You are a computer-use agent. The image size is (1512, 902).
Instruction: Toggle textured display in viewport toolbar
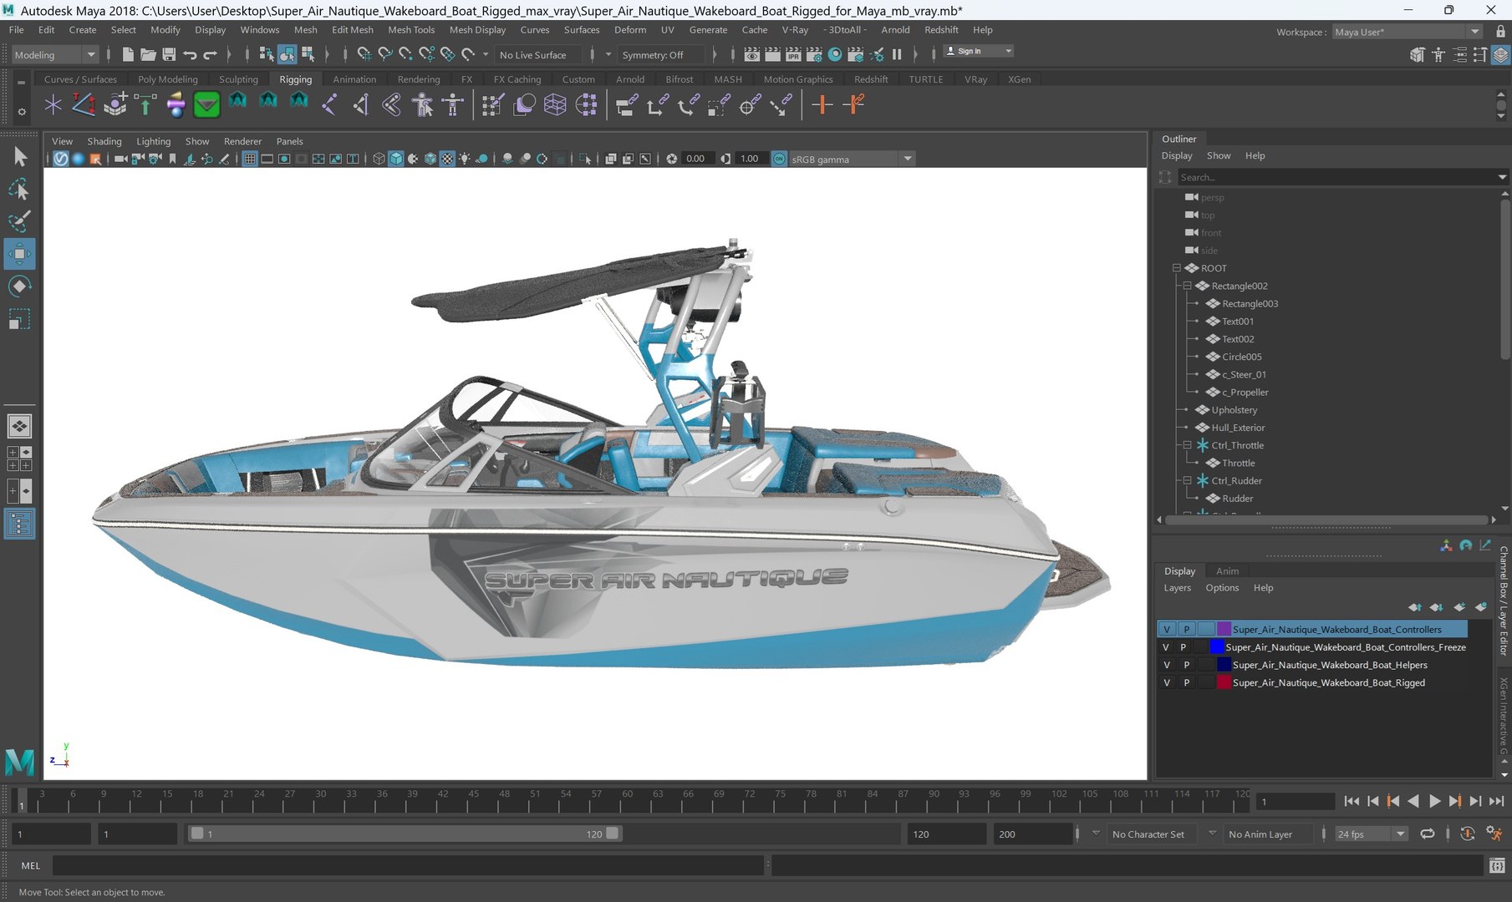[446, 159]
